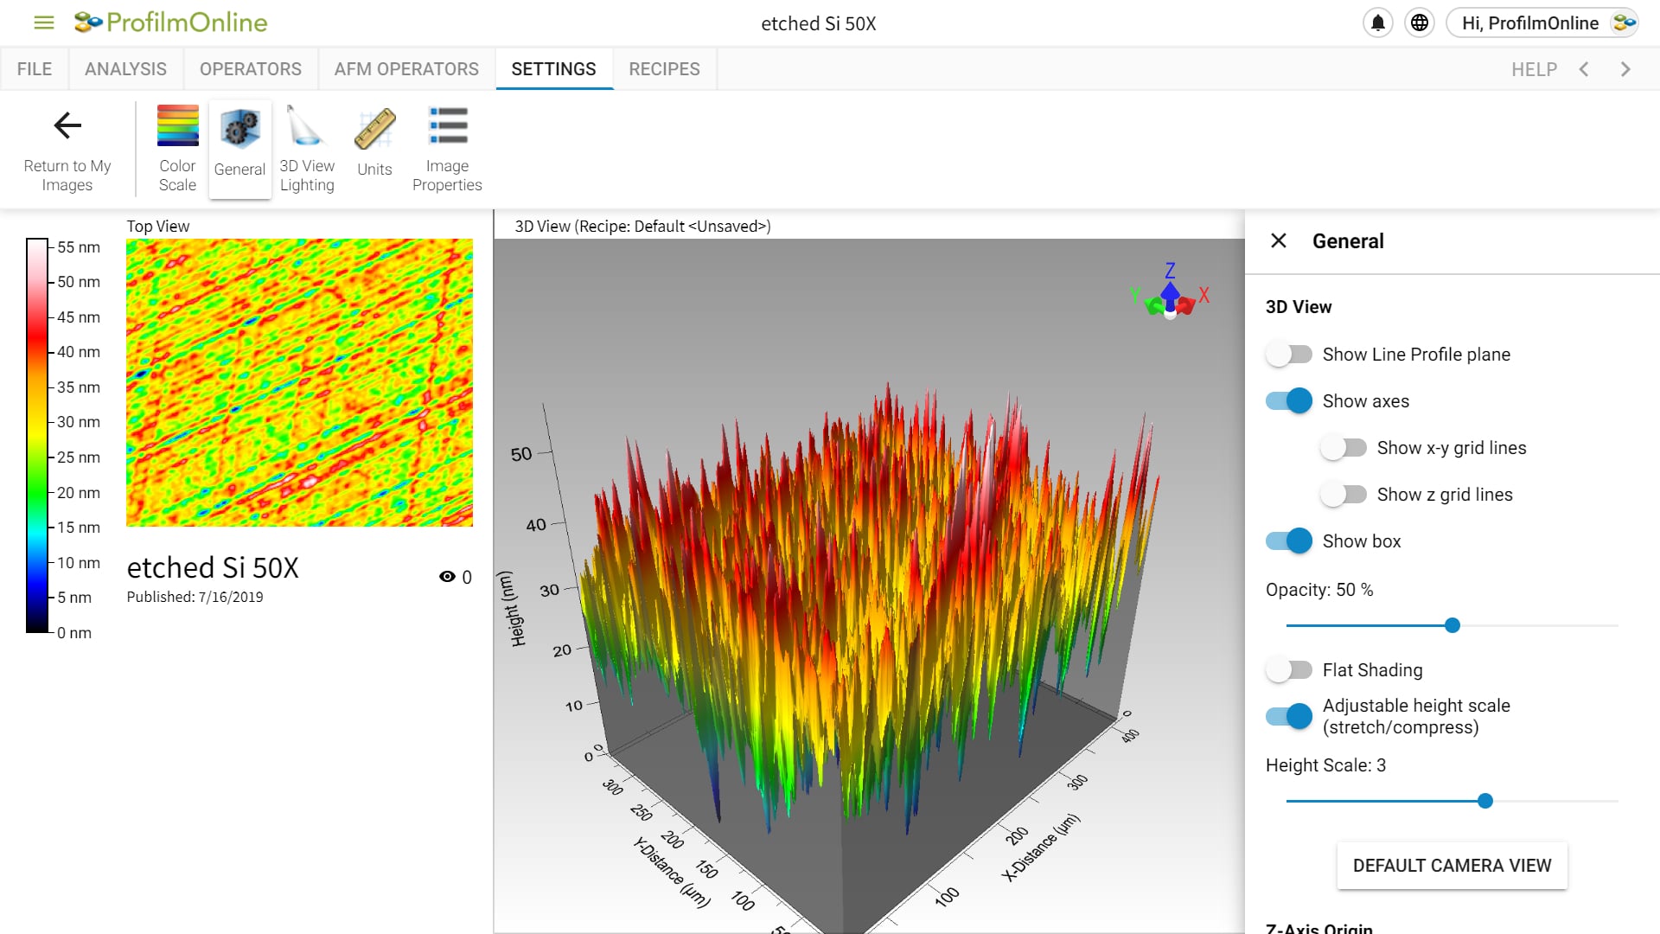This screenshot has height=934, width=1660.
Task: Expand the Z-Axis Origin section
Action: click(x=1323, y=926)
